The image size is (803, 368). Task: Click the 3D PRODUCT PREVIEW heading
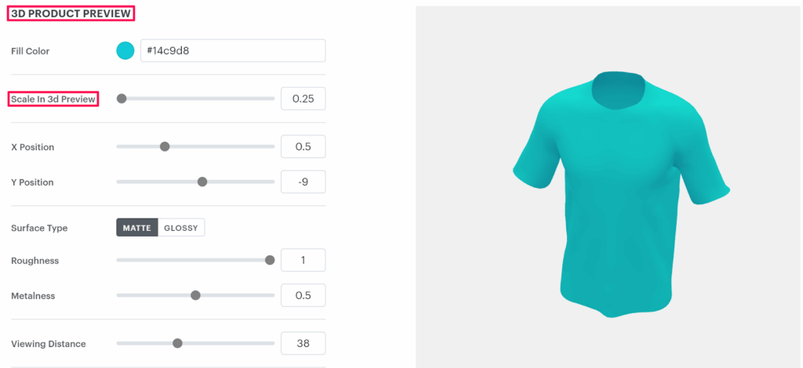point(71,13)
